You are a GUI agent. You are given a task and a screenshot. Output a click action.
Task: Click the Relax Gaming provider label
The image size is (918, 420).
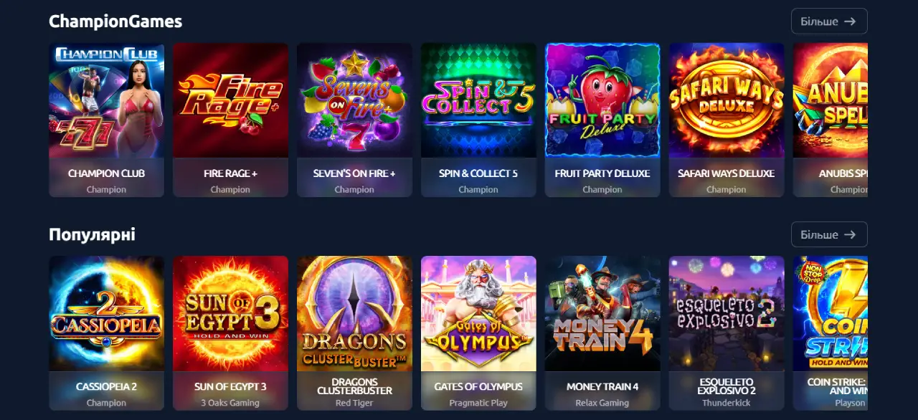click(602, 403)
